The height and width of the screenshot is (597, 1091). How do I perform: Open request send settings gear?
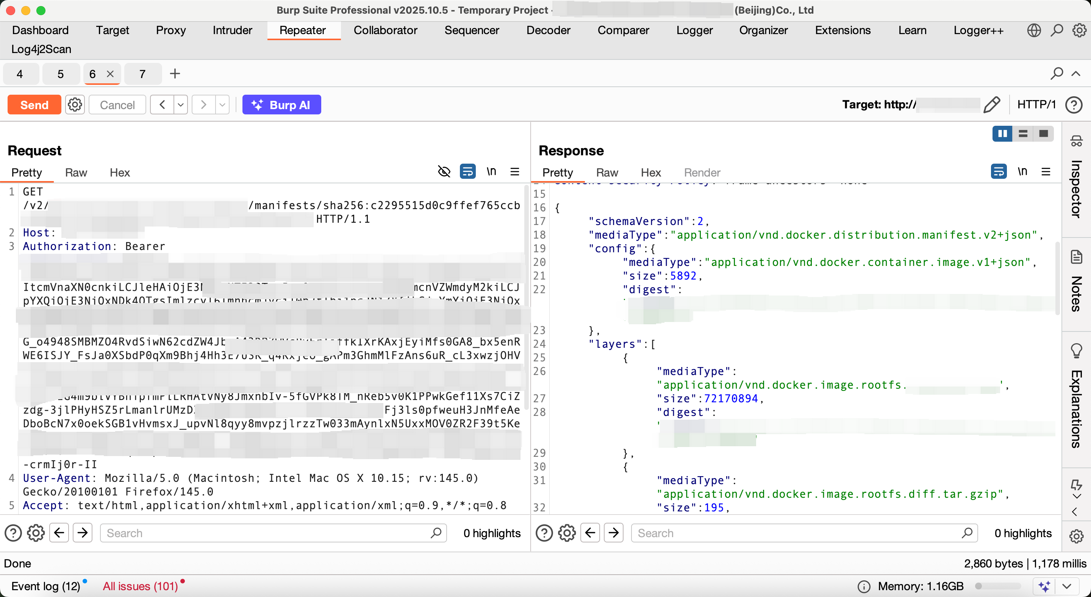pyautogui.click(x=75, y=105)
